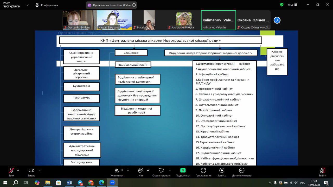Screen dimensions: 333x187
Task: Open the Chat panel
Action: (x=141, y=171)
